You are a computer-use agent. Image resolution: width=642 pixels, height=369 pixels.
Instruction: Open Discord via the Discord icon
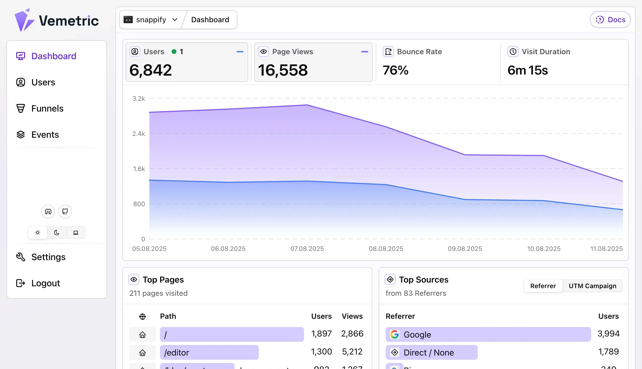pyautogui.click(x=48, y=211)
